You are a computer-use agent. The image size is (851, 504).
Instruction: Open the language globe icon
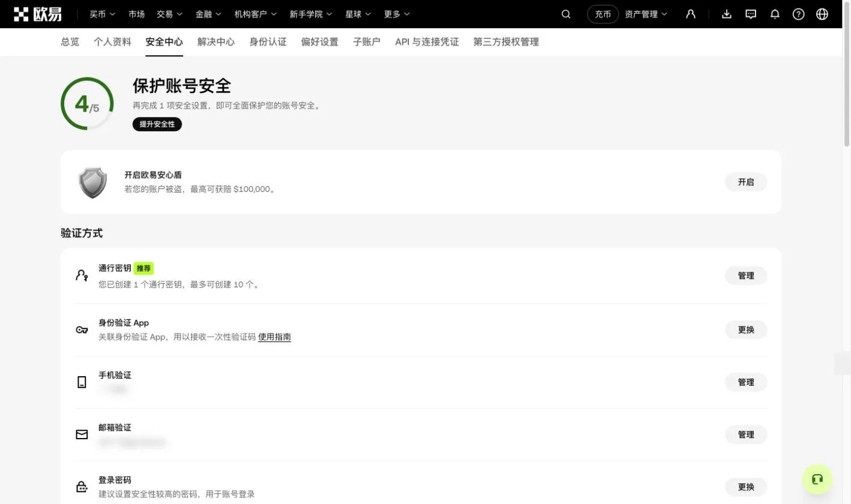(822, 14)
